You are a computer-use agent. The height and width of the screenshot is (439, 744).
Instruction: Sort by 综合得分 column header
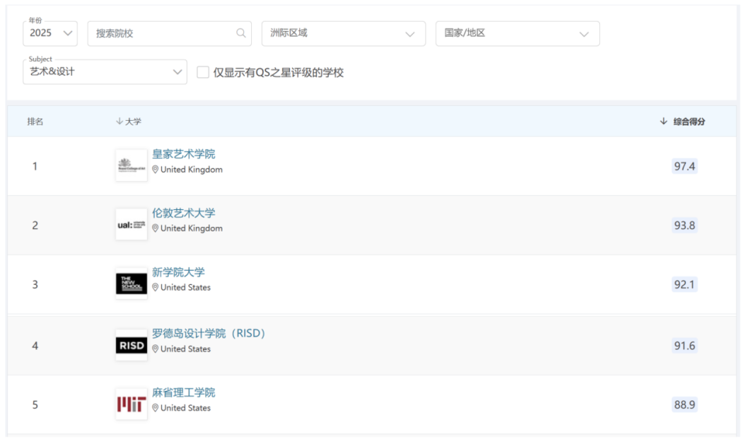[689, 122]
